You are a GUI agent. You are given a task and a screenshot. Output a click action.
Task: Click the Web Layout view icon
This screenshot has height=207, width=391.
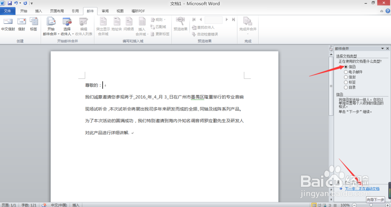click(325, 205)
